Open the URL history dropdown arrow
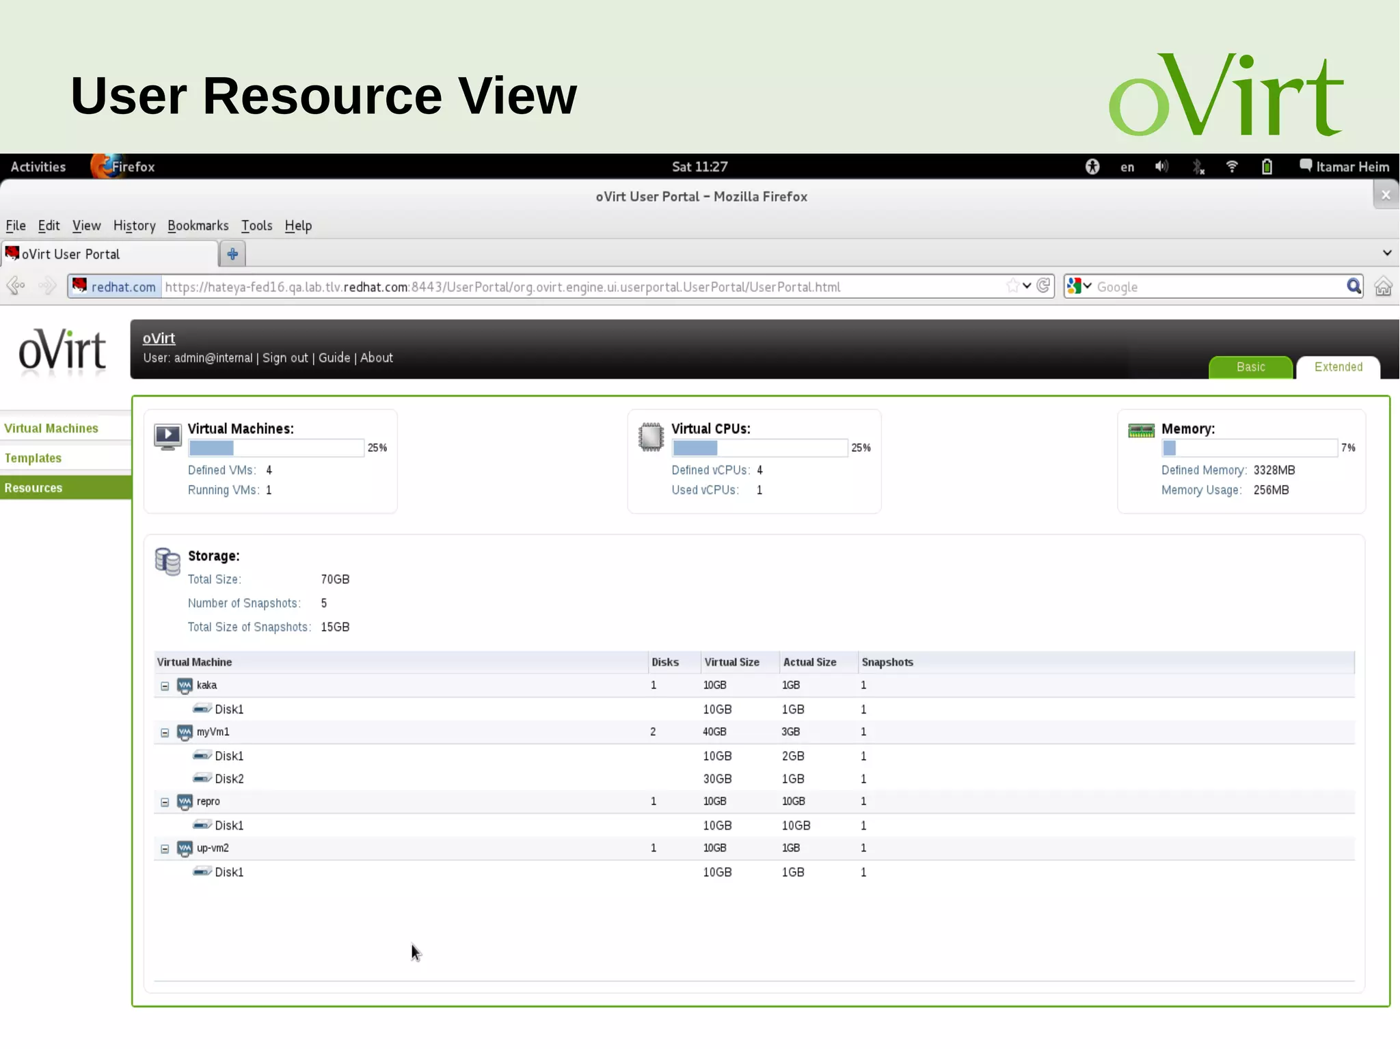The width and height of the screenshot is (1400, 1049). (1027, 286)
